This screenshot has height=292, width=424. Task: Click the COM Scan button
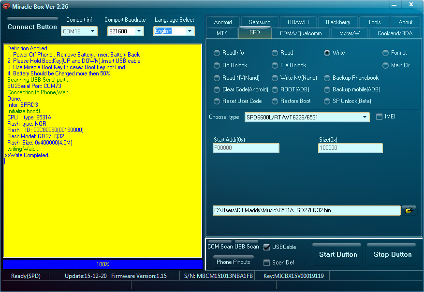220,247
